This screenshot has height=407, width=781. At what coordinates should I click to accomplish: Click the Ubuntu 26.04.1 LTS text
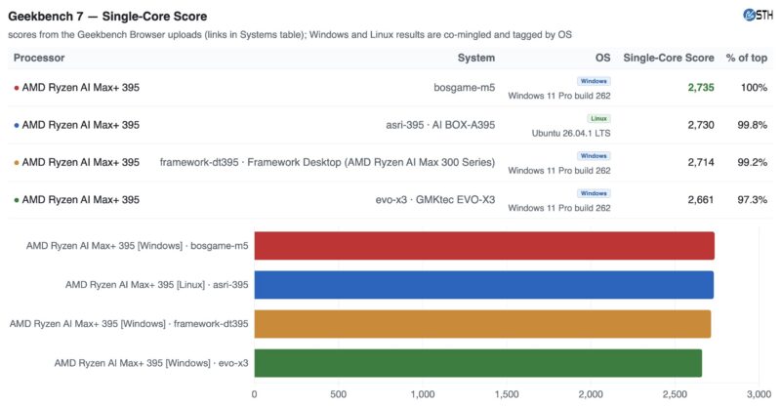(x=571, y=134)
